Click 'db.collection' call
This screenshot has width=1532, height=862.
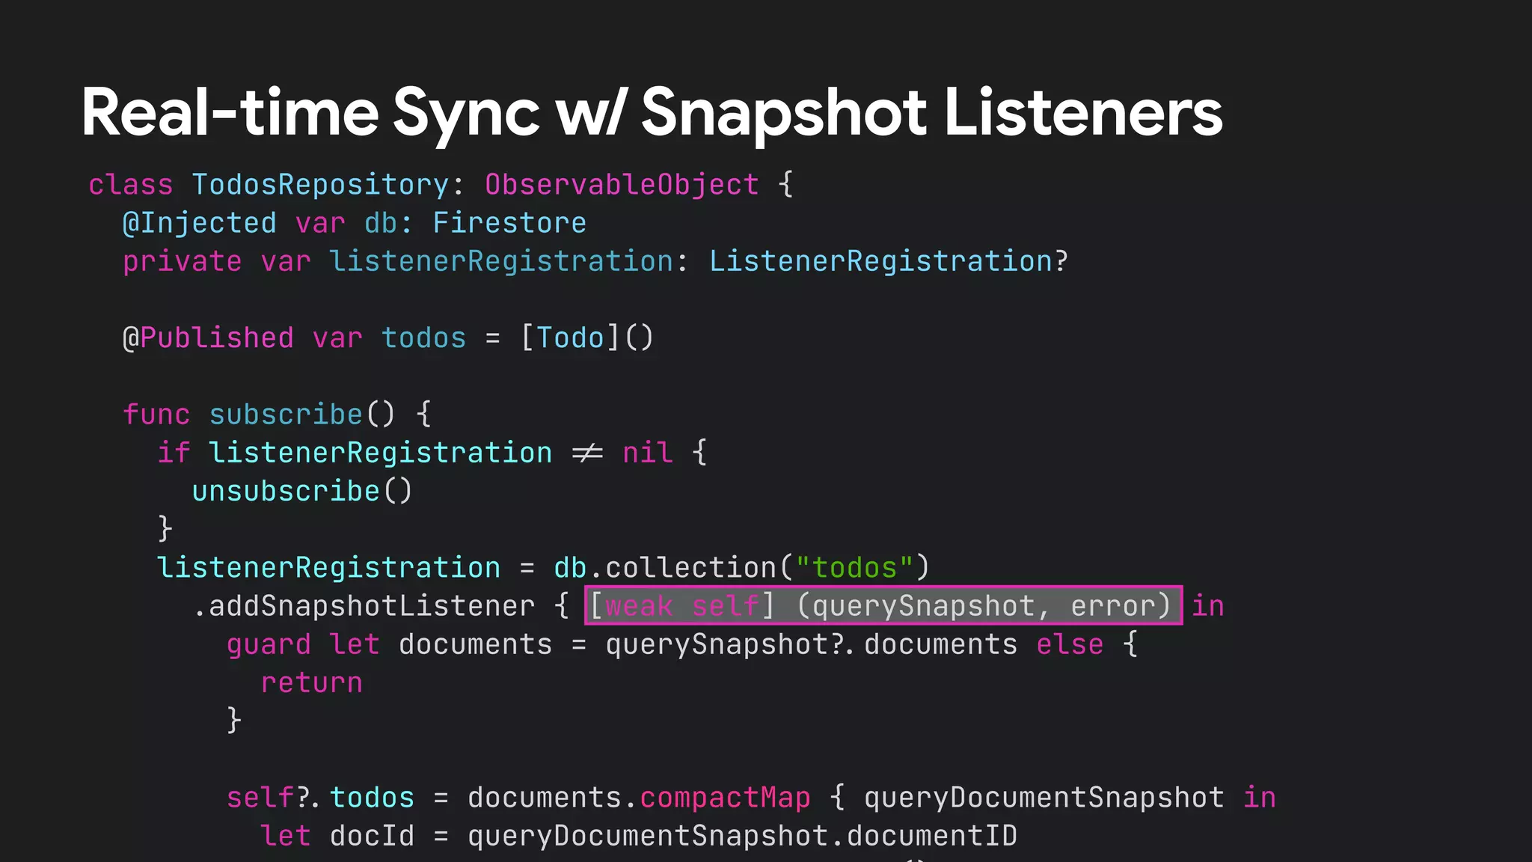(x=665, y=568)
